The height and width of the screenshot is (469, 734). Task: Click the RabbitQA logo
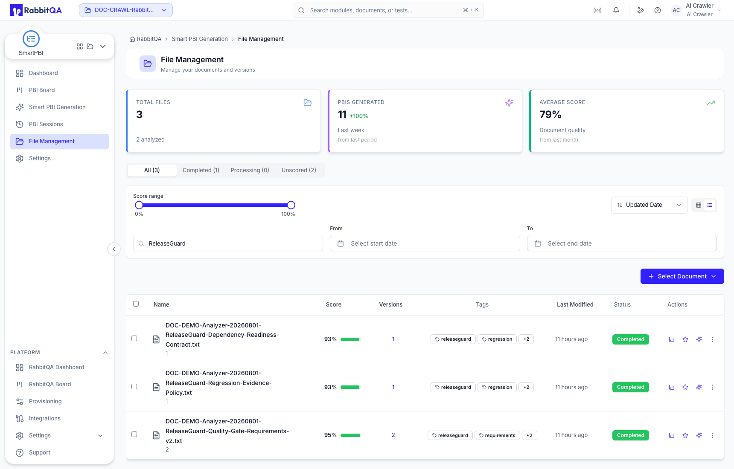(x=36, y=10)
